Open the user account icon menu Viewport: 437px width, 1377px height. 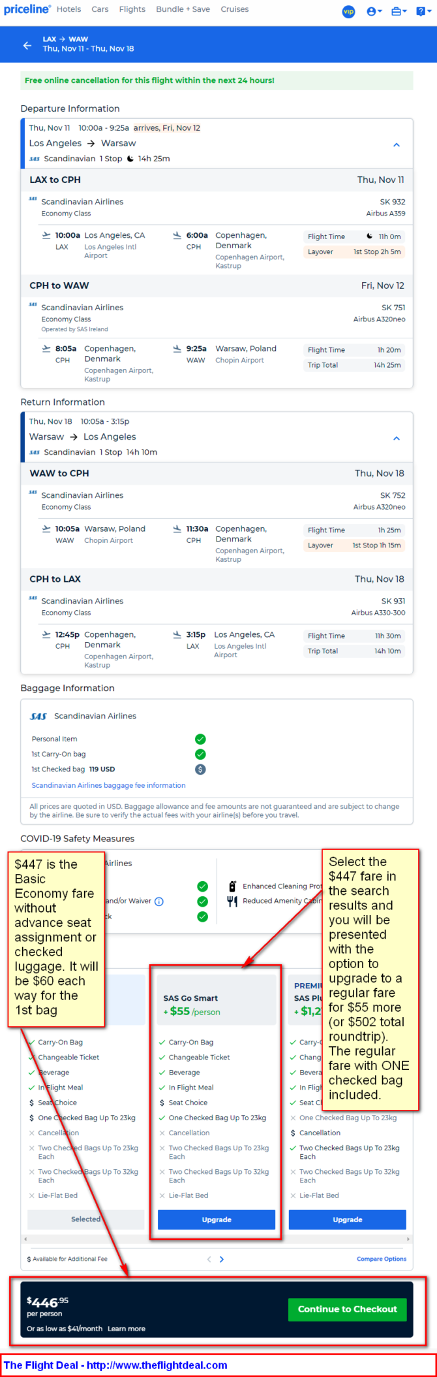[x=374, y=11]
